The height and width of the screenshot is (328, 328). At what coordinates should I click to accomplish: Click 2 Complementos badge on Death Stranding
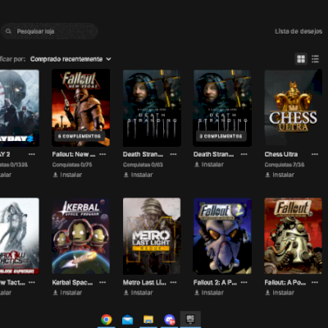click(x=221, y=136)
